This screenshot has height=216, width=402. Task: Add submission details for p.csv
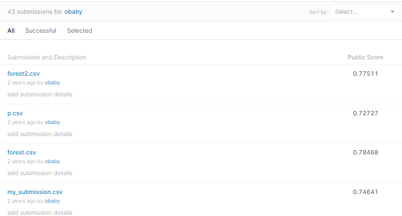(x=40, y=134)
